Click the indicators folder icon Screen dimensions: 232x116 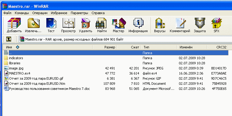(x=6, y=58)
